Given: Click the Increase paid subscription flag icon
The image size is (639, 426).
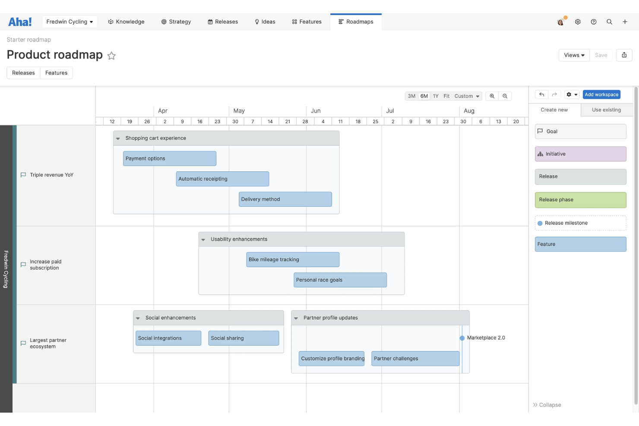Looking at the screenshot, I should 23,265.
